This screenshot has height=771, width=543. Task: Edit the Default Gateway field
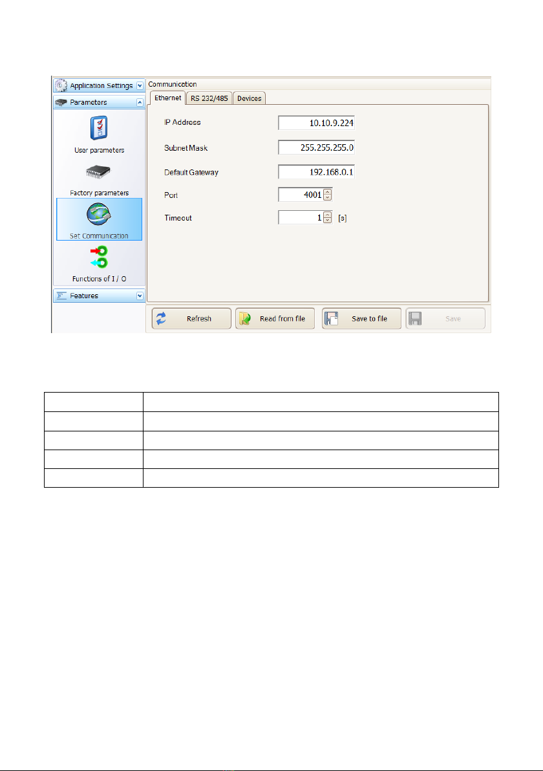(x=317, y=172)
